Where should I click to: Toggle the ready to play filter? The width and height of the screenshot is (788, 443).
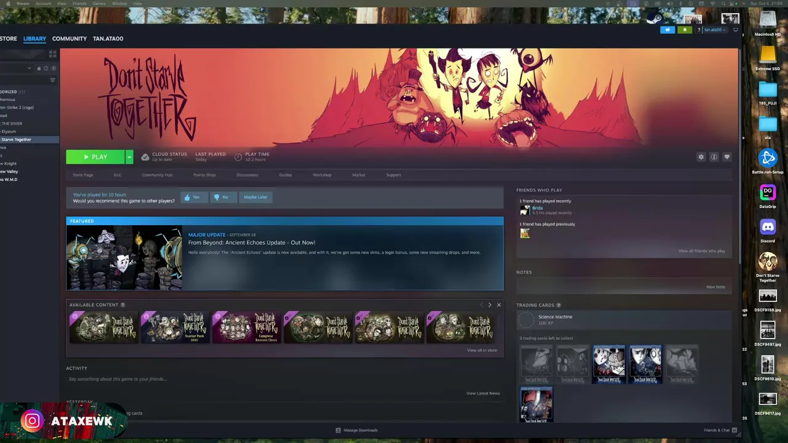tap(54, 68)
